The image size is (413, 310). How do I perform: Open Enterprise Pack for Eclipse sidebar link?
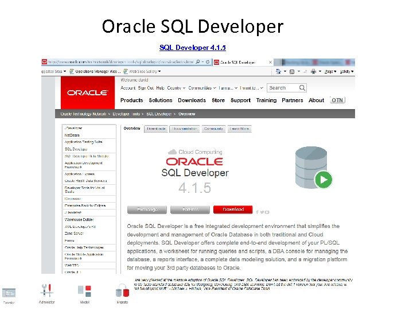[85, 206]
